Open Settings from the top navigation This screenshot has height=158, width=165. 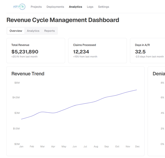(103, 7)
